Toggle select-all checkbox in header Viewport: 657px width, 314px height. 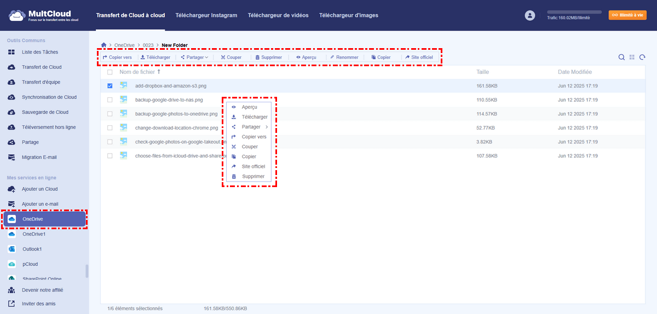point(110,72)
